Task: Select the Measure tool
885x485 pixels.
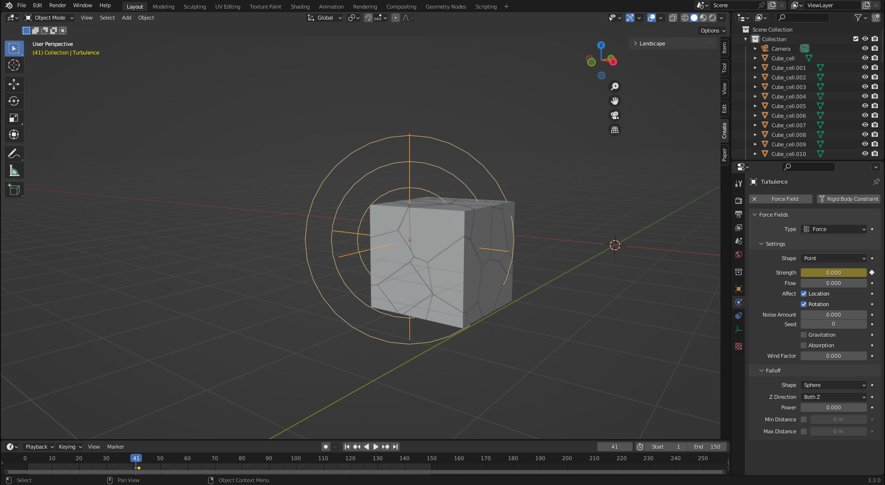Action: [x=14, y=171]
